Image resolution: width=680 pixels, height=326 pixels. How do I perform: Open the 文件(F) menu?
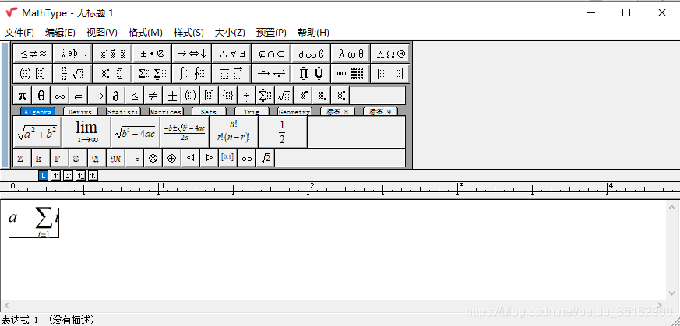[19, 33]
